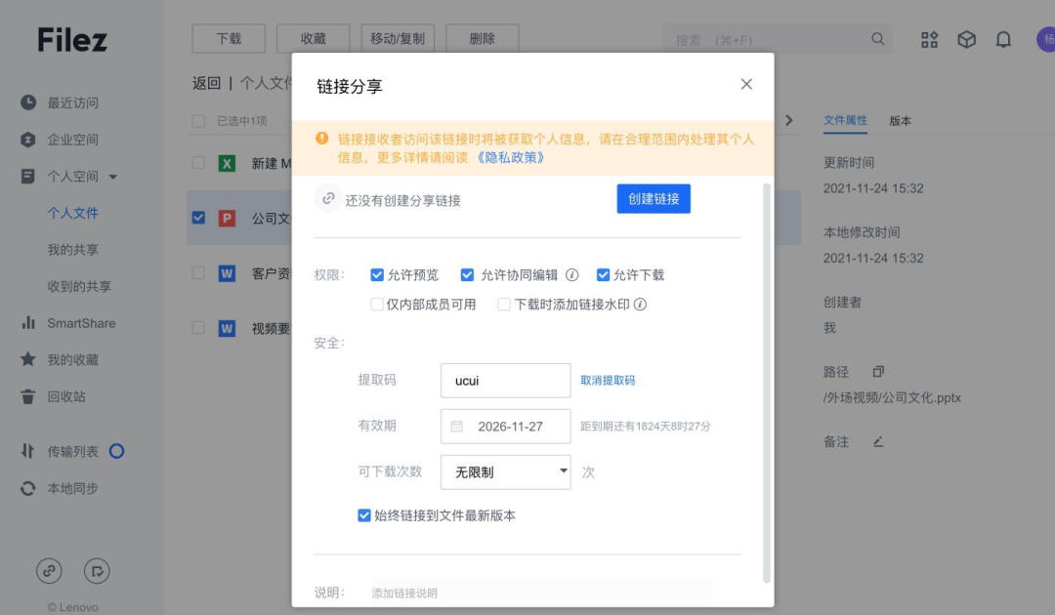This screenshot has height=615, width=1055.
Task: Click the edit icon next to 备注
Action: click(x=877, y=441)
